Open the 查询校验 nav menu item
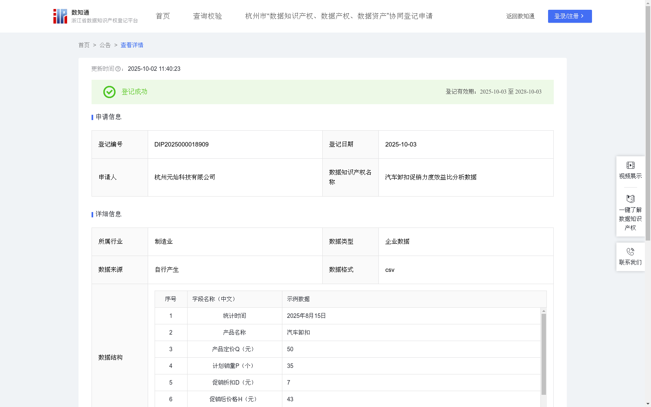 (208, 16)
